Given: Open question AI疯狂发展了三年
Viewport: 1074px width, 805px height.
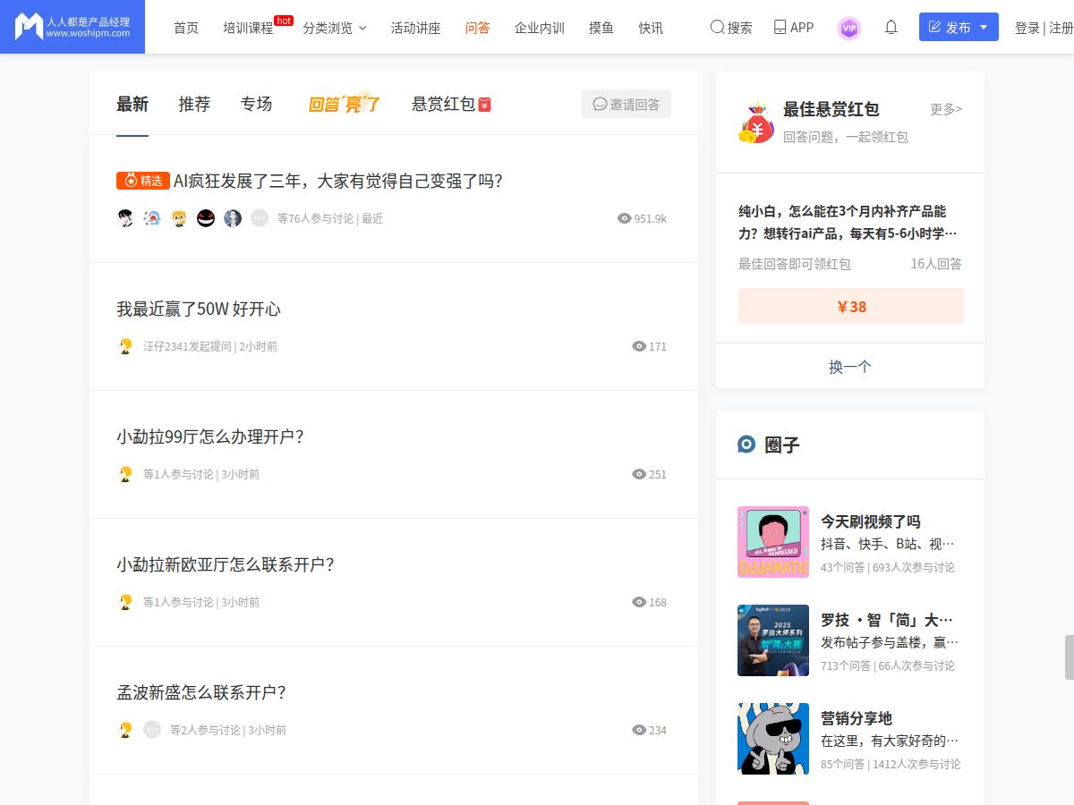Looking at the screenshot, I should pos(338,181).
